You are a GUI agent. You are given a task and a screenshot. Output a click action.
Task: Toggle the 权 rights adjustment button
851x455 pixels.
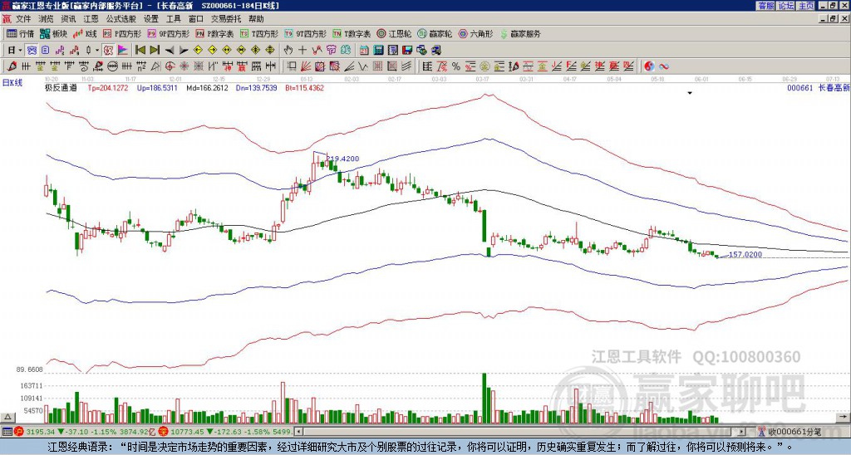click(x=108, y=51)
